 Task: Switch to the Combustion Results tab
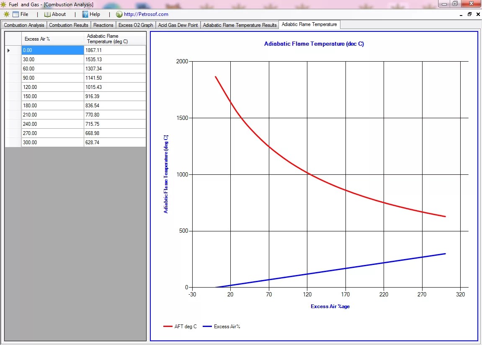[68, 25]
